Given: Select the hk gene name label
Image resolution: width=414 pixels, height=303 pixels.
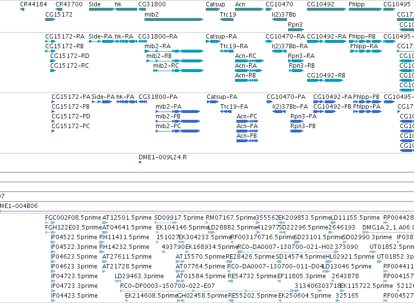Looking at the screenshot, I should (118, 4).
